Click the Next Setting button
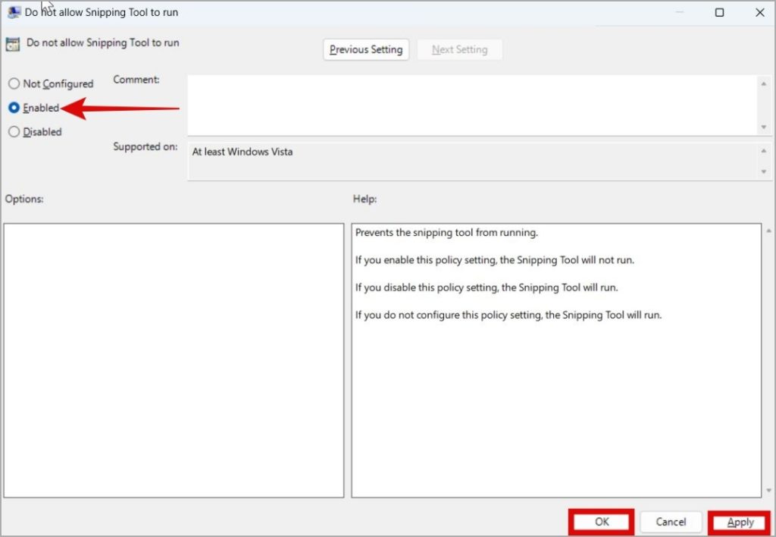Image resolution: width=776 pixels, height=537 pixels. pos(459,49)
